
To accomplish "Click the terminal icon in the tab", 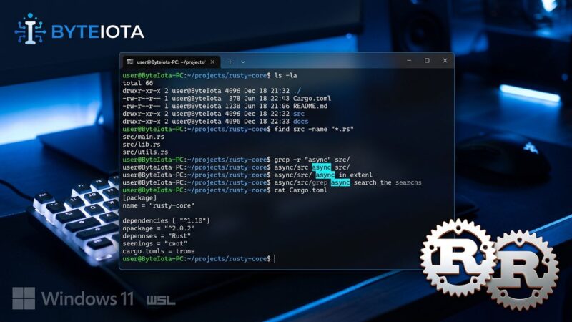I will (x=130, y=62).
